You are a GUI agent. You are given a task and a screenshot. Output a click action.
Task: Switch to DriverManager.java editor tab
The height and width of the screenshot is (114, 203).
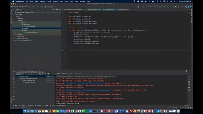[123, 10]
